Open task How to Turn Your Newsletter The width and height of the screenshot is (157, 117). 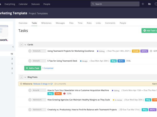pos(78,90)
